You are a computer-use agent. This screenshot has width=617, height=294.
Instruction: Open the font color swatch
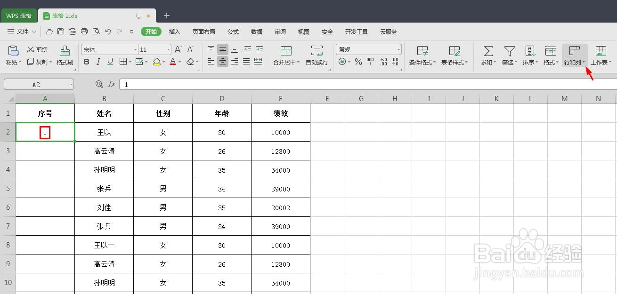click(173, 62)
